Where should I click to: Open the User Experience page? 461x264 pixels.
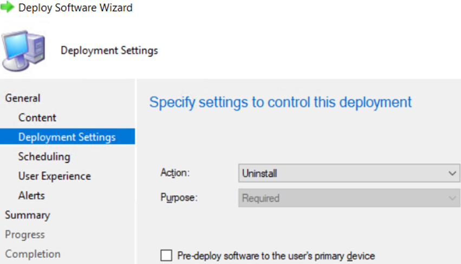click(x=55, y=176)
